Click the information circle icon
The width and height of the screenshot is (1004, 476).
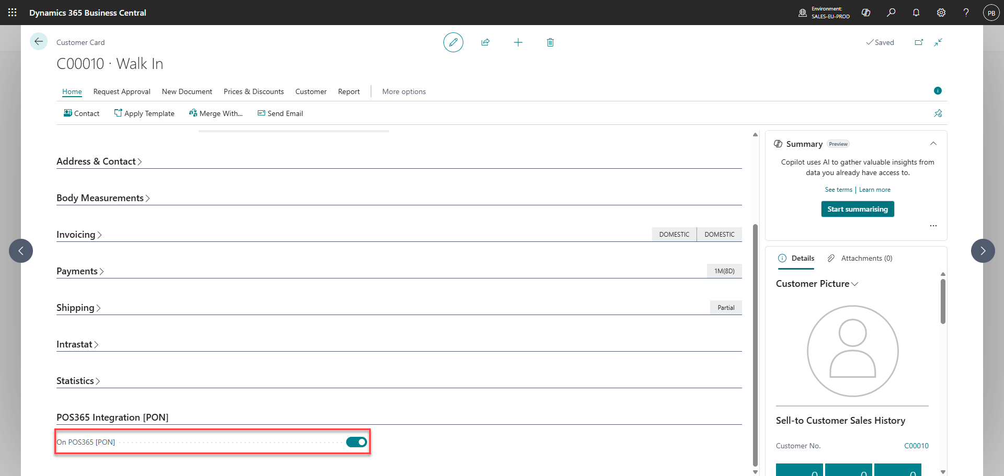[x=938, y=91]
